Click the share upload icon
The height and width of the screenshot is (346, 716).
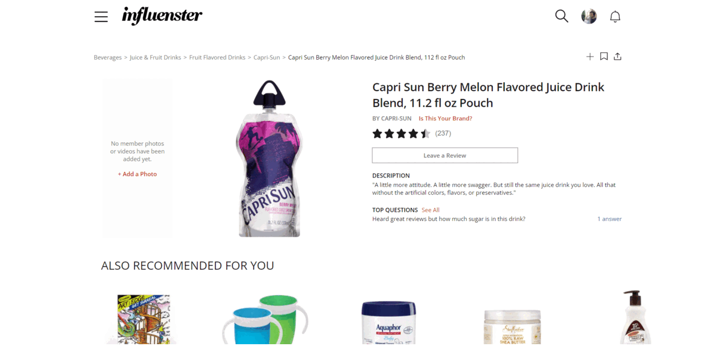click(618, 57)
